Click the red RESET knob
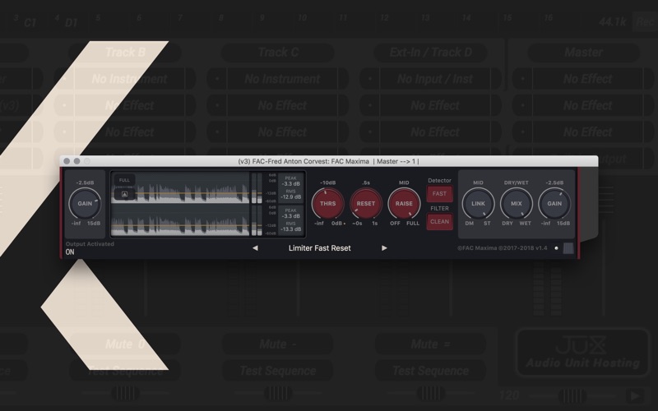Image resolution: width=658 pixels, height=411 pixels. [x=366, y=203]
